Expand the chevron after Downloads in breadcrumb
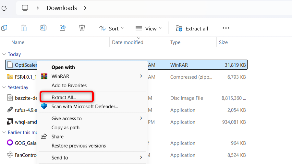 tap(85, 8)
